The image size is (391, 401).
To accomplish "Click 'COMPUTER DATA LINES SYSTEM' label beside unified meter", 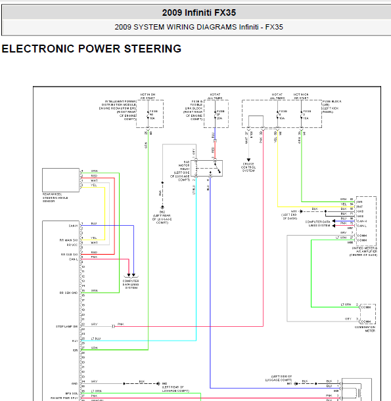I will coord(318,224).
